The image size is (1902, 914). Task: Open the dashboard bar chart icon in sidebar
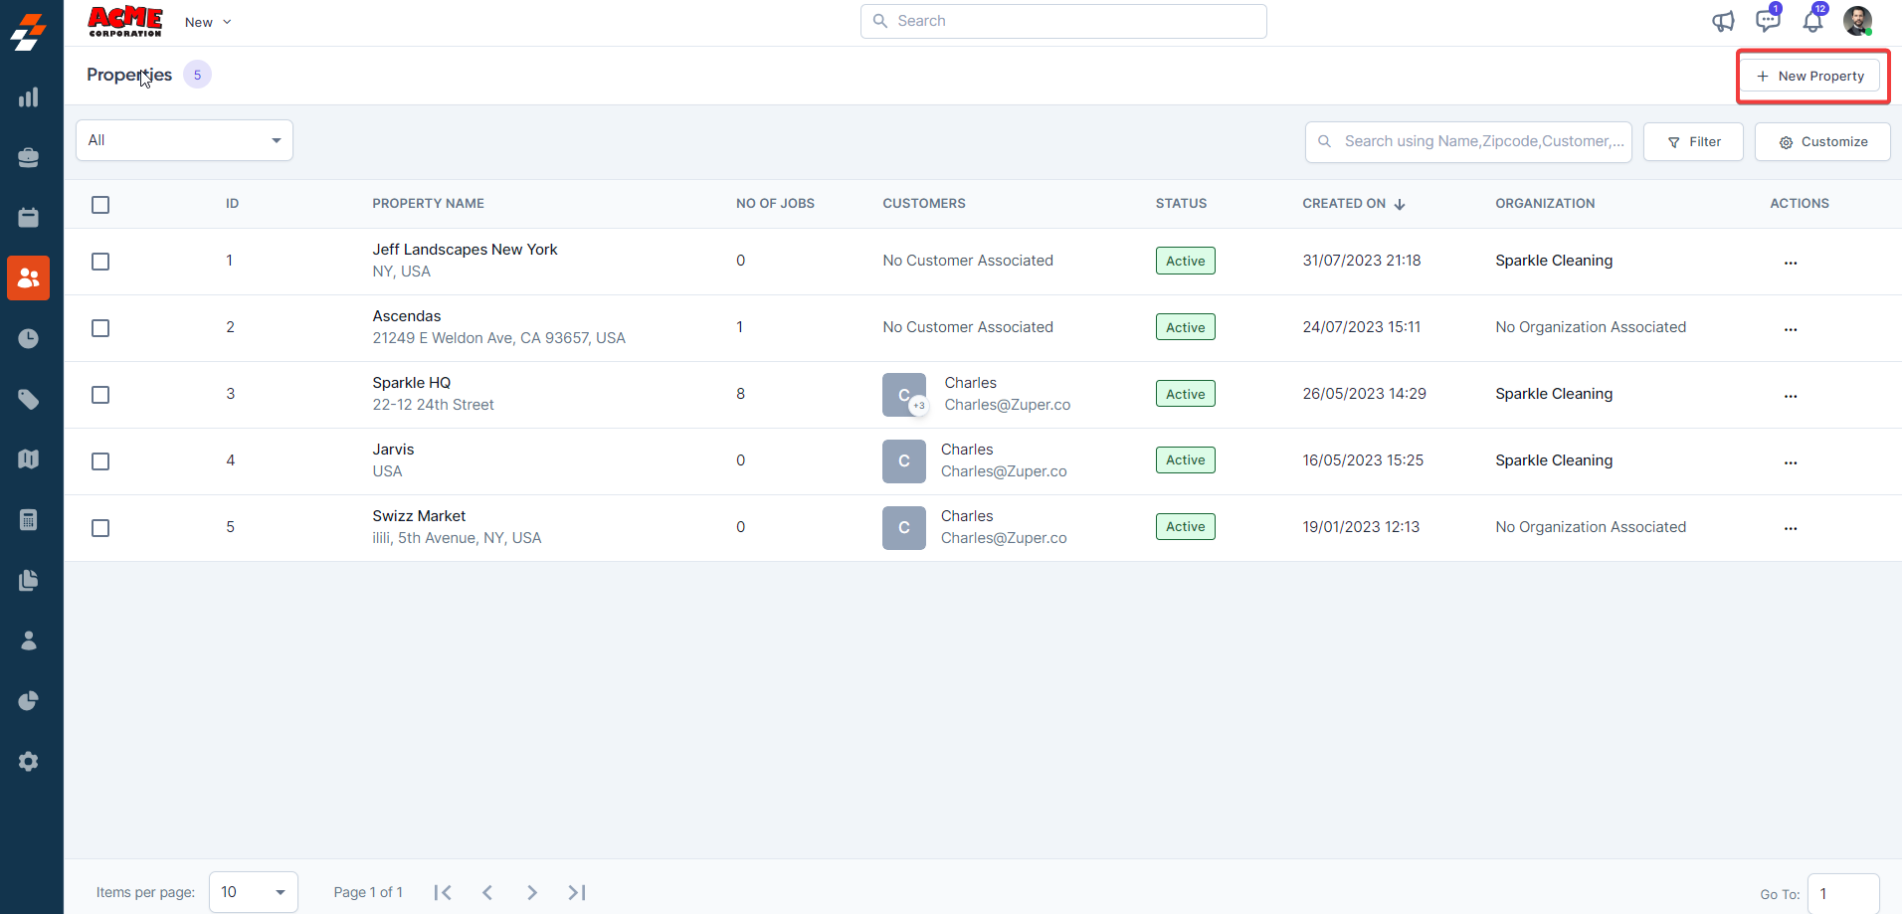pos(29,97)
